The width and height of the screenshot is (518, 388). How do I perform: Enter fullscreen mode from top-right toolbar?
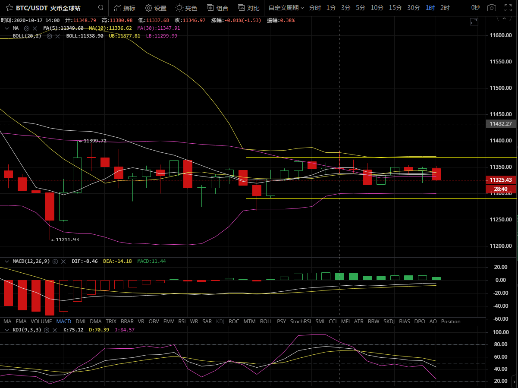(x=508, y=8)
